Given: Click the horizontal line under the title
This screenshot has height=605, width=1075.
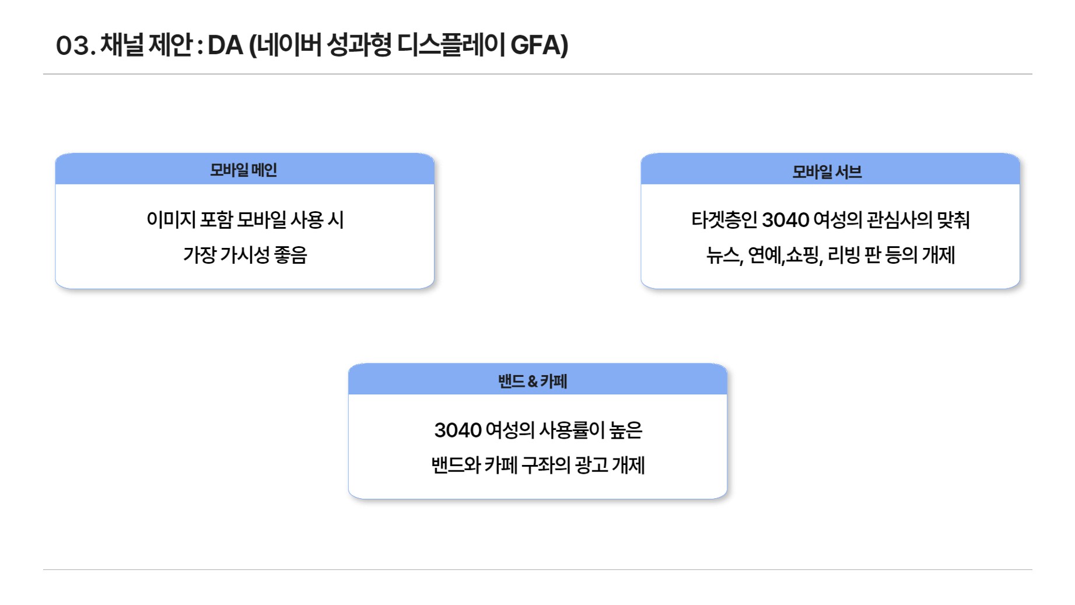Looking at the screenshot, I should [x=537, y=74].
